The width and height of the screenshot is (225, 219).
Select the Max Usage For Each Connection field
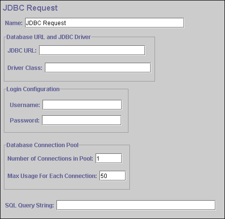point(112,176)
